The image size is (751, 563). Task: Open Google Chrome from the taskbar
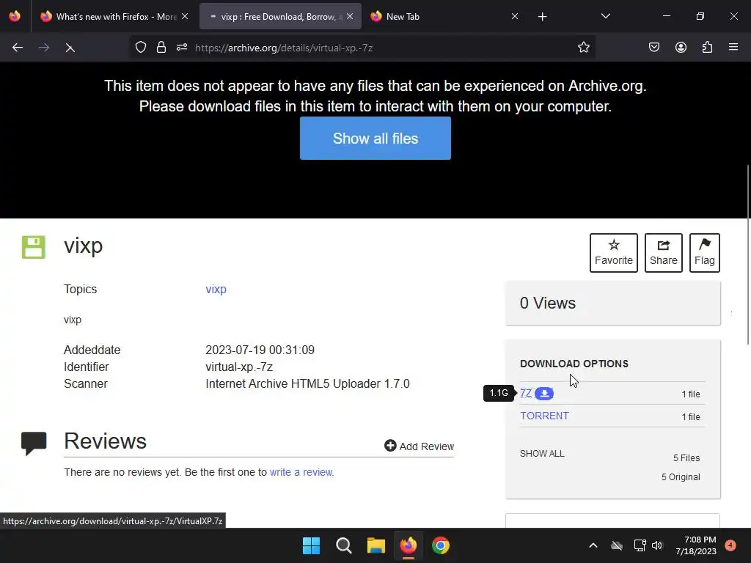click(441, 545)
